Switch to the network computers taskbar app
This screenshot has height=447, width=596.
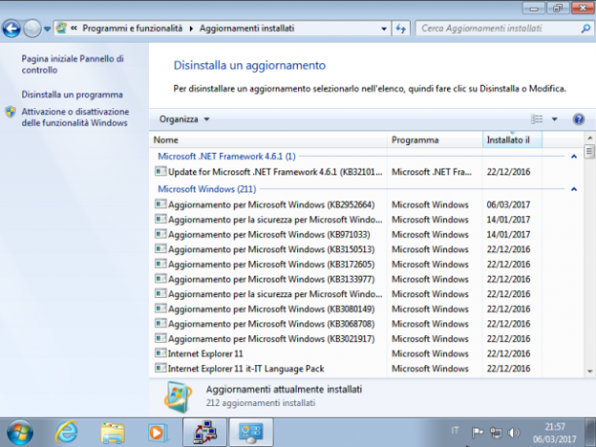coord(205,432)
